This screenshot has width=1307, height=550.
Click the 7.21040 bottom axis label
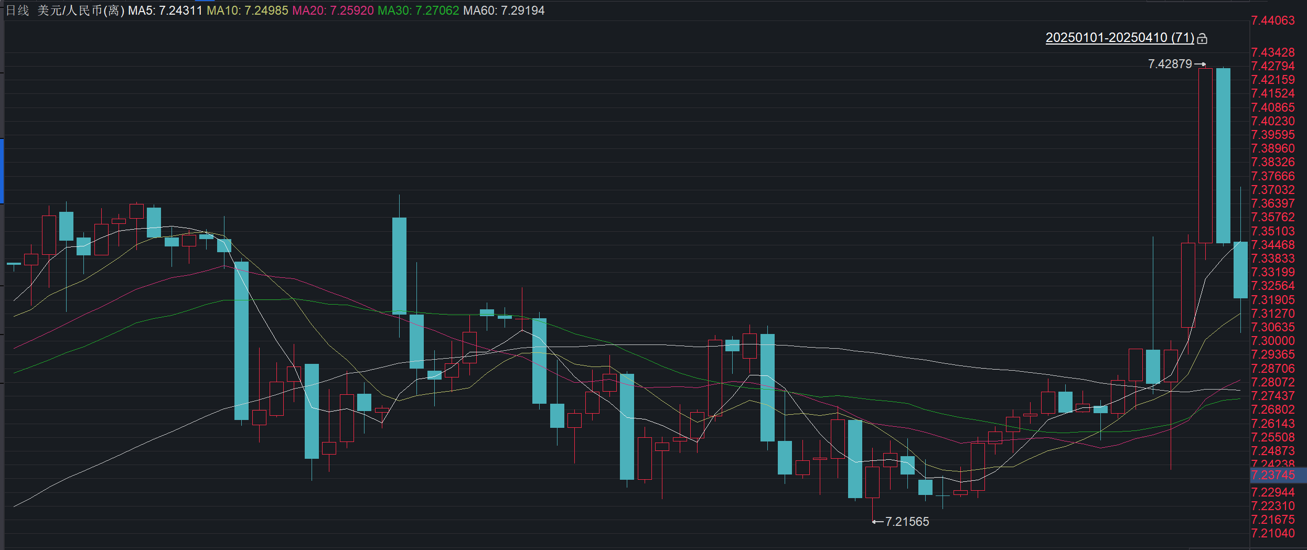coord(1273,533)
